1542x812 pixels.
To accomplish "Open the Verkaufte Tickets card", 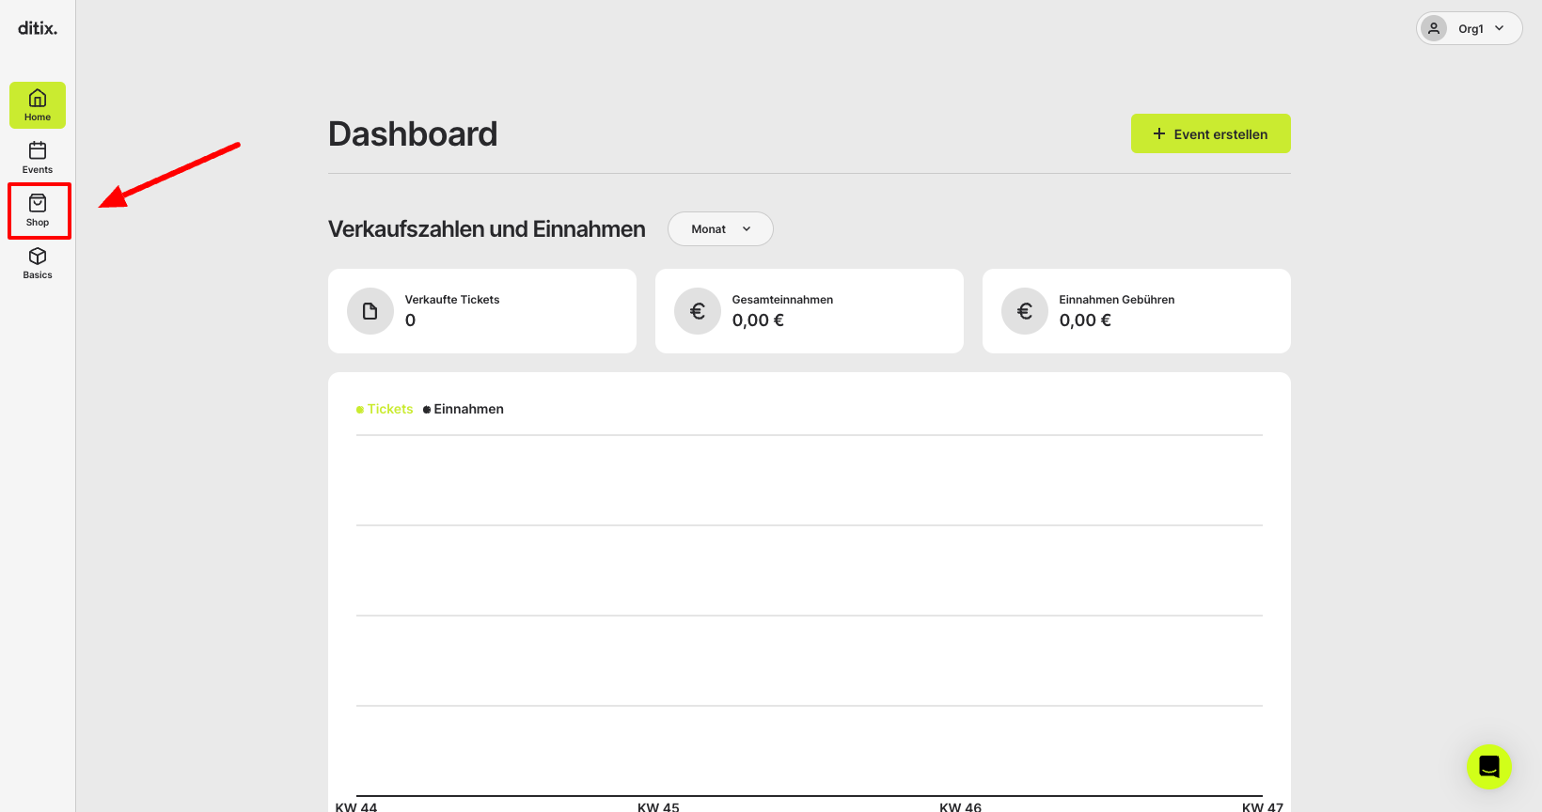I will tap(482, 311).
